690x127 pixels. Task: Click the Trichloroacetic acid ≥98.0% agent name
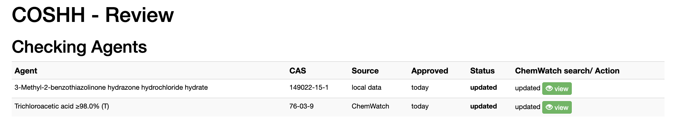[x=62, y=106]
